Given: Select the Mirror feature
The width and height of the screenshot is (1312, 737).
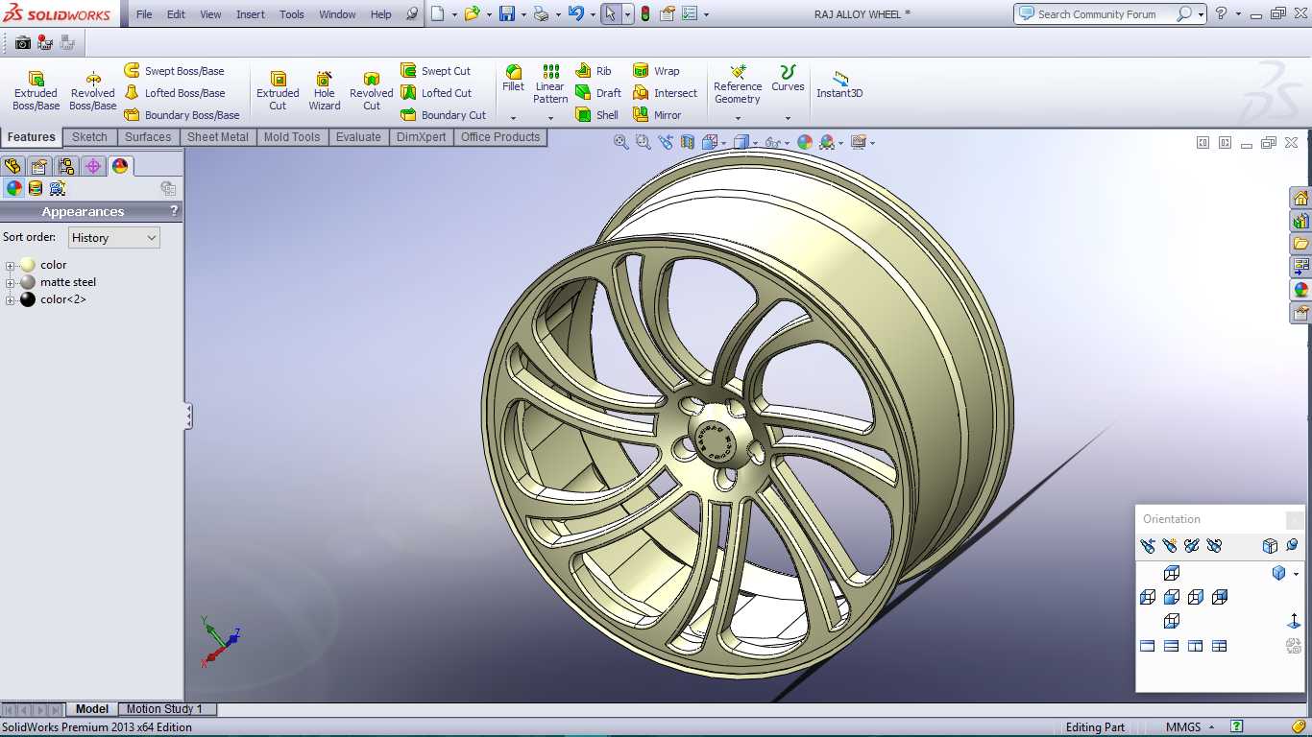Looking at the screenshot, I should (657, 115).
